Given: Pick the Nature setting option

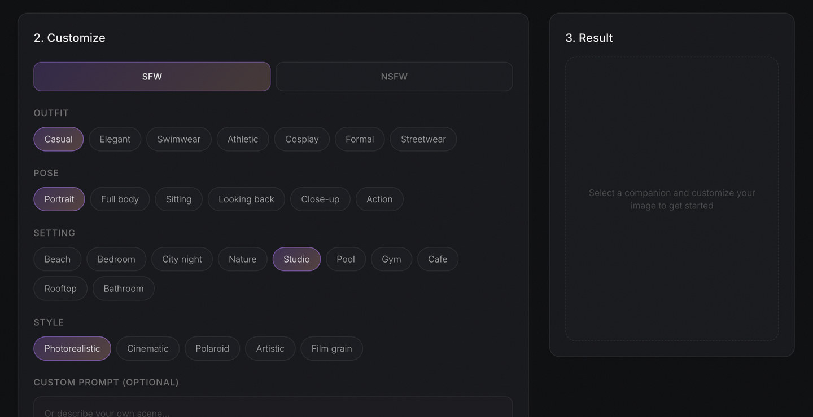Looking at the screenshot, I should coord(243,259).
